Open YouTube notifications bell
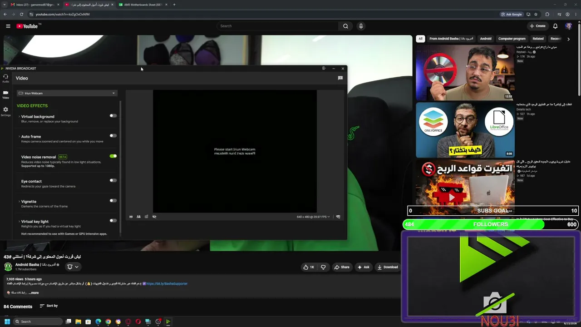Image resolution: width=581 pixels, height=327 pixels. (555, 26)
